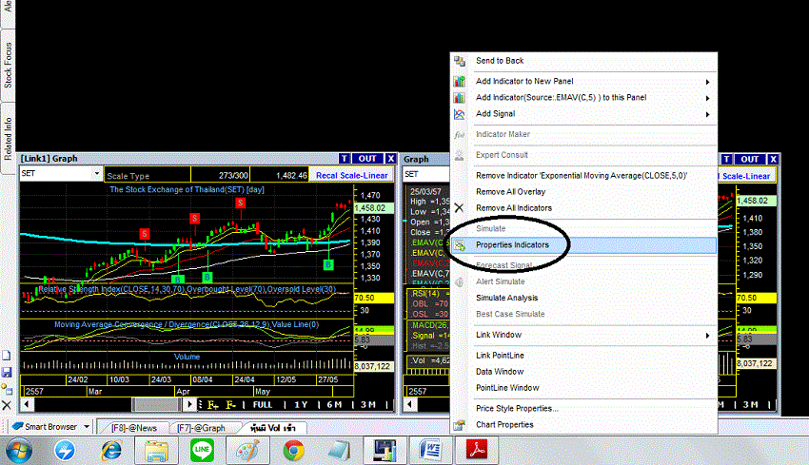This screenshot has width=809, height=465.
Task: Open the notepad icon on the taskbar
Action: pyautogui.click(x=339, y=451)
